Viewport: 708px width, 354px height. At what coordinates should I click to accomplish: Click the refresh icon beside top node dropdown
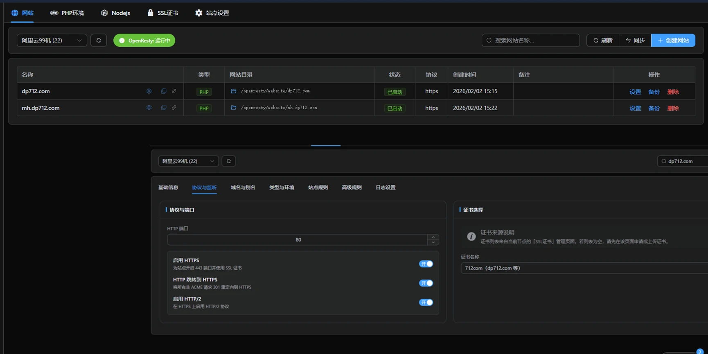[x=99, y=41]
